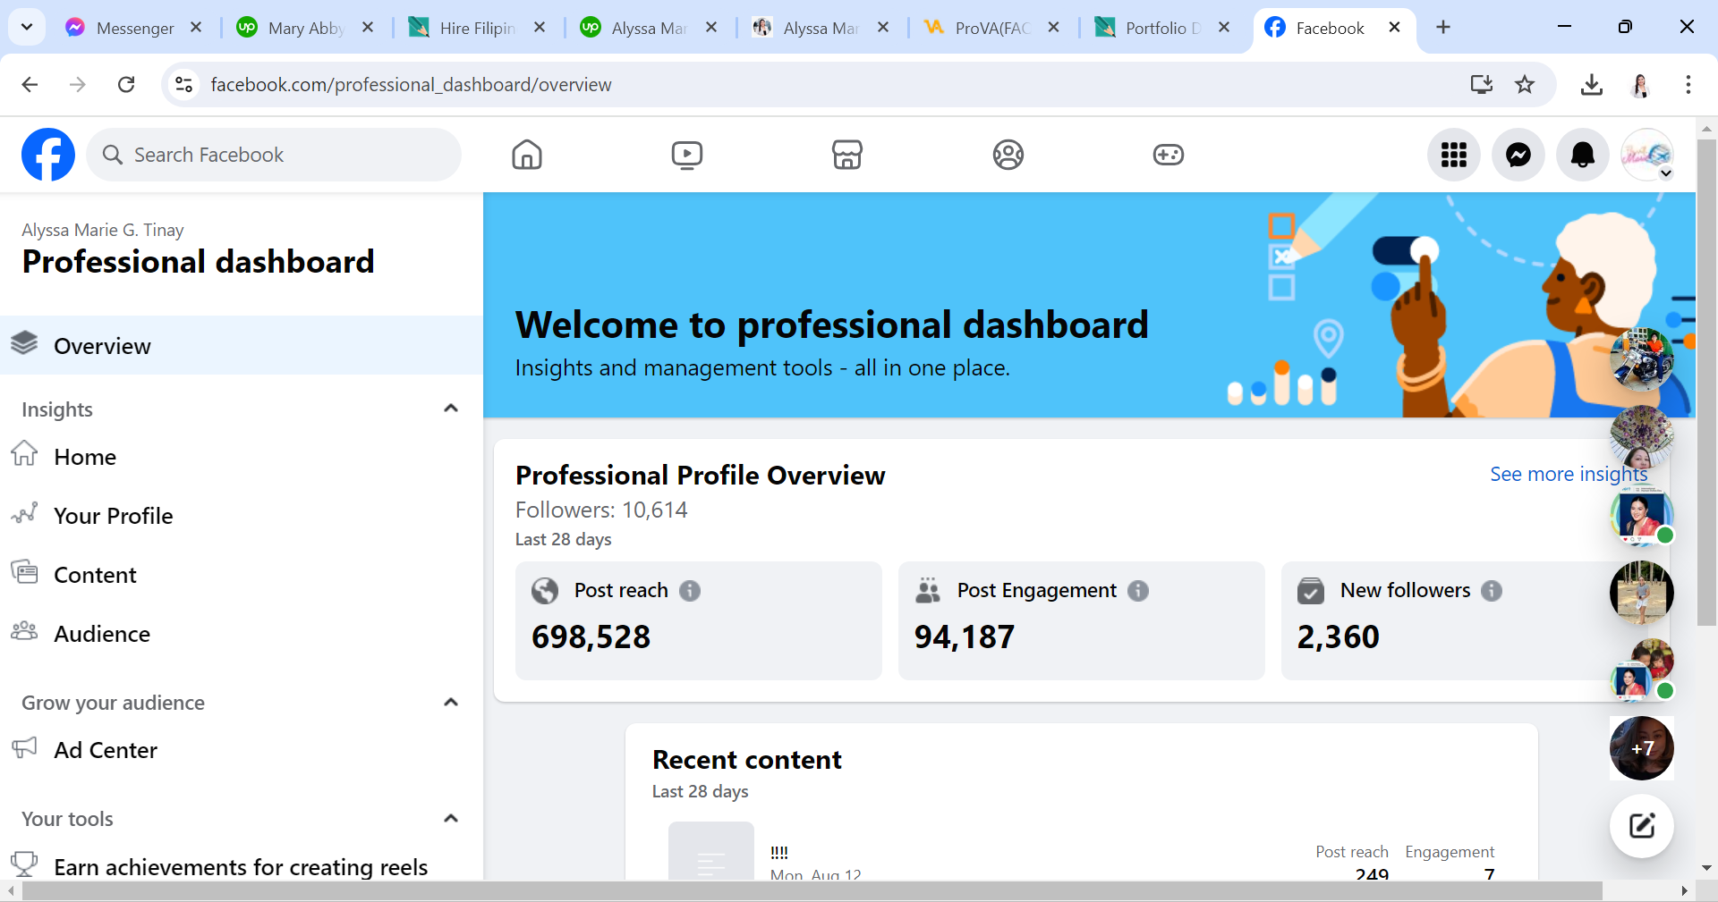The width and height of the screenshot is (1718, 902).
Task: Click the recent post thumbnail
Action: coord(711,851)
